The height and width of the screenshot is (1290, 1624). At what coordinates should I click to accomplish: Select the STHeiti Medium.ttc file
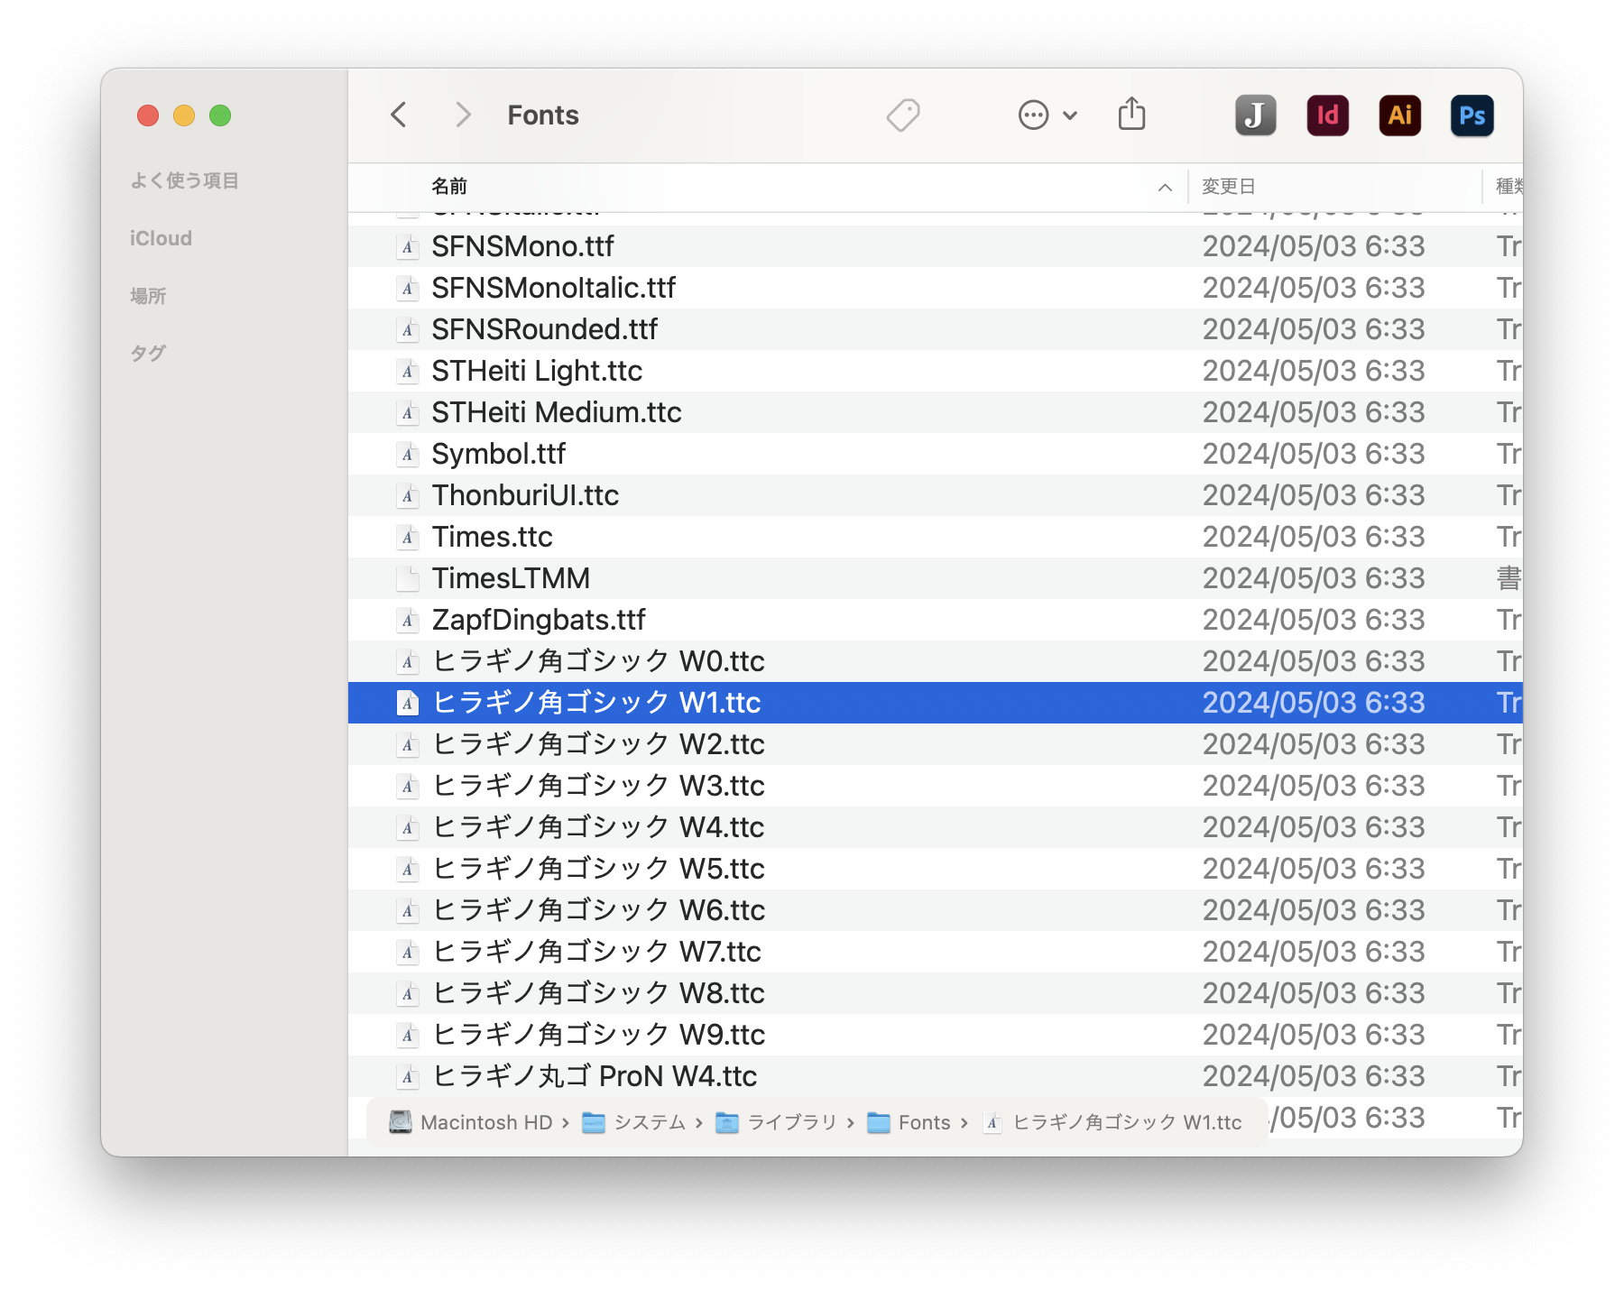556,412
